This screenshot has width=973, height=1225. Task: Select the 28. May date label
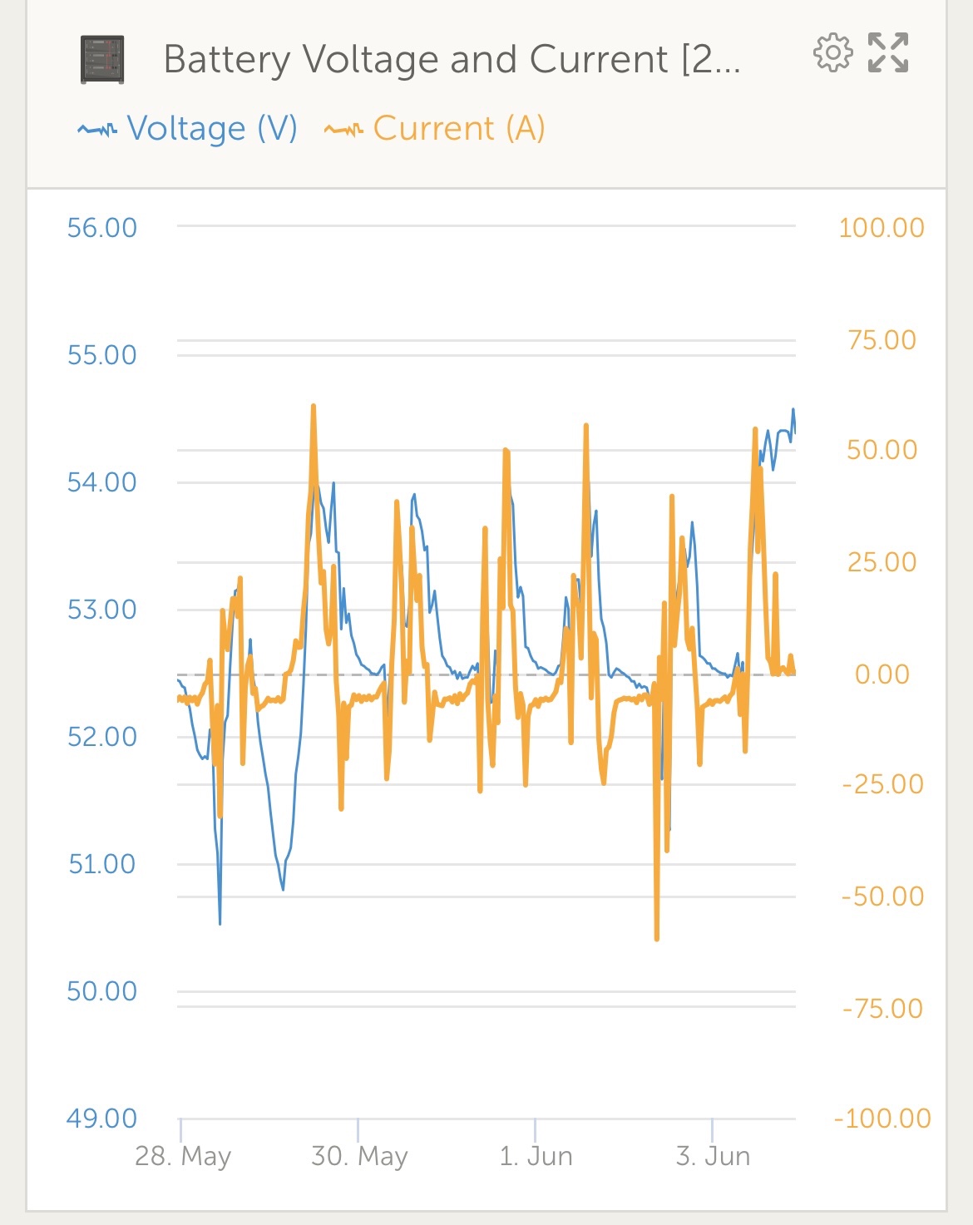coord(183,1156)
